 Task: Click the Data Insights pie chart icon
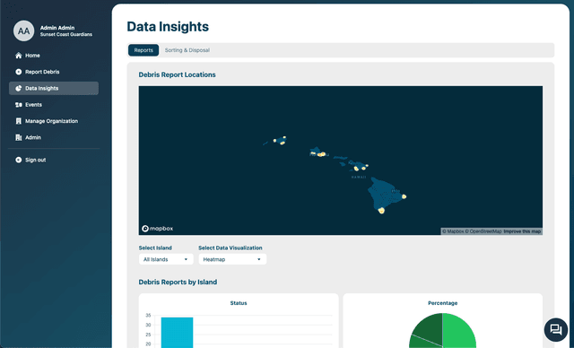tap(19, 88)
